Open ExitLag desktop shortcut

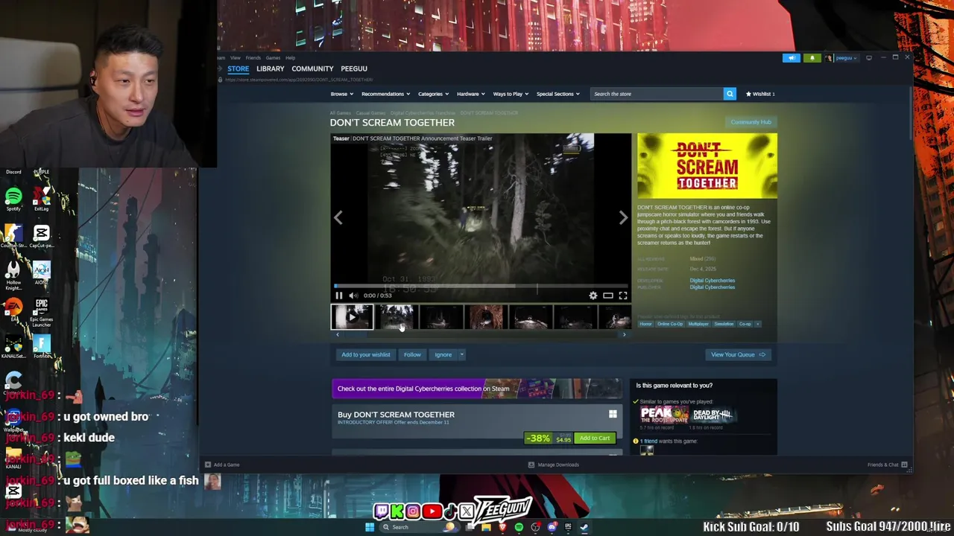coord(42,198)
